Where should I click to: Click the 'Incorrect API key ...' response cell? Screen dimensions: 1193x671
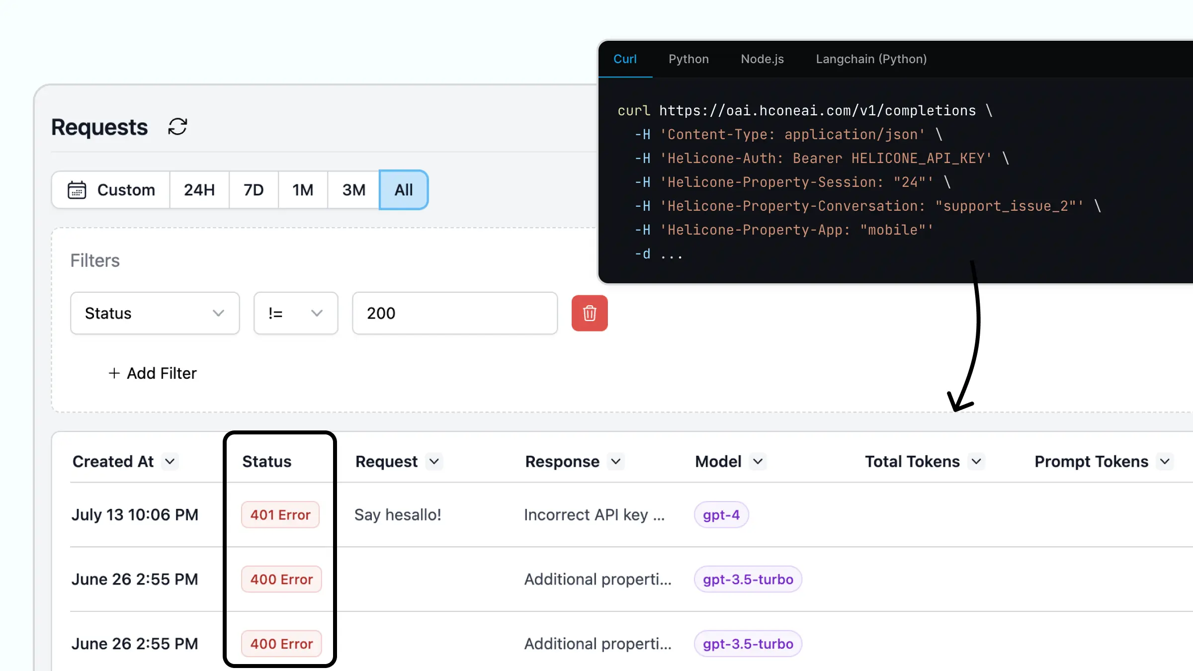pyautogui.click(x=595, y=515)
